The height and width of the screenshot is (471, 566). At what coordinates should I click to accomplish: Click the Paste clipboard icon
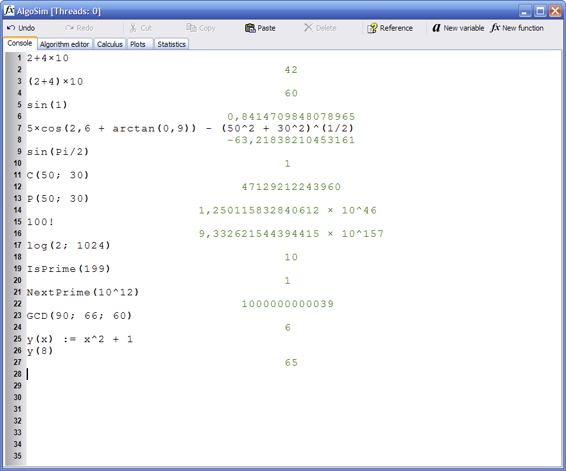coord(250,28)
